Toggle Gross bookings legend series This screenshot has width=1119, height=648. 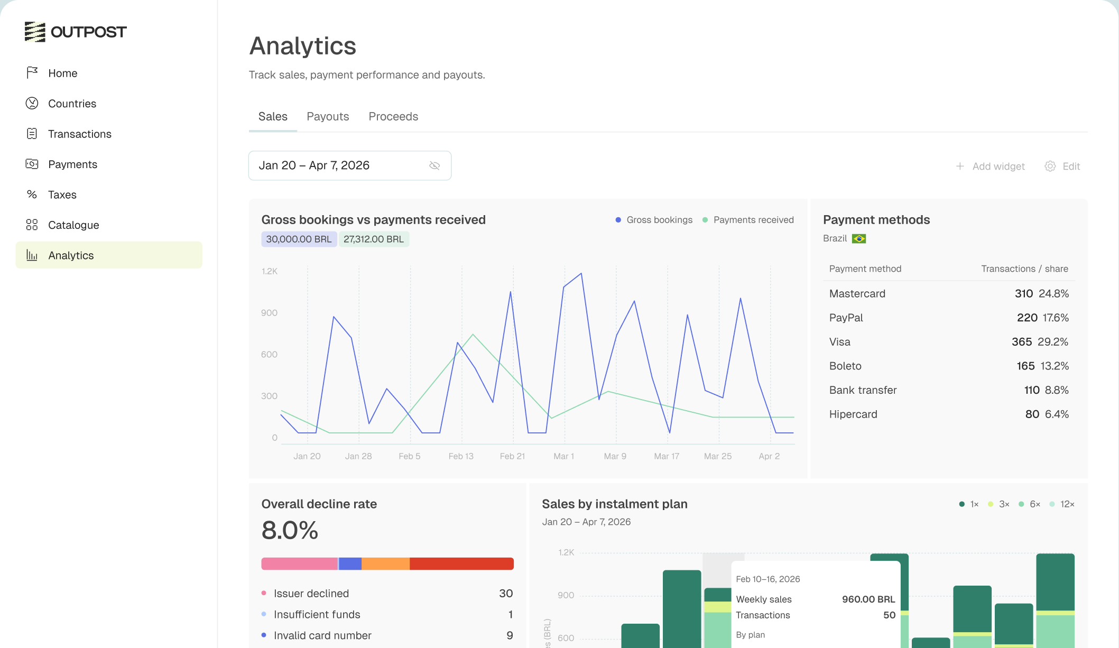[654, 220]
